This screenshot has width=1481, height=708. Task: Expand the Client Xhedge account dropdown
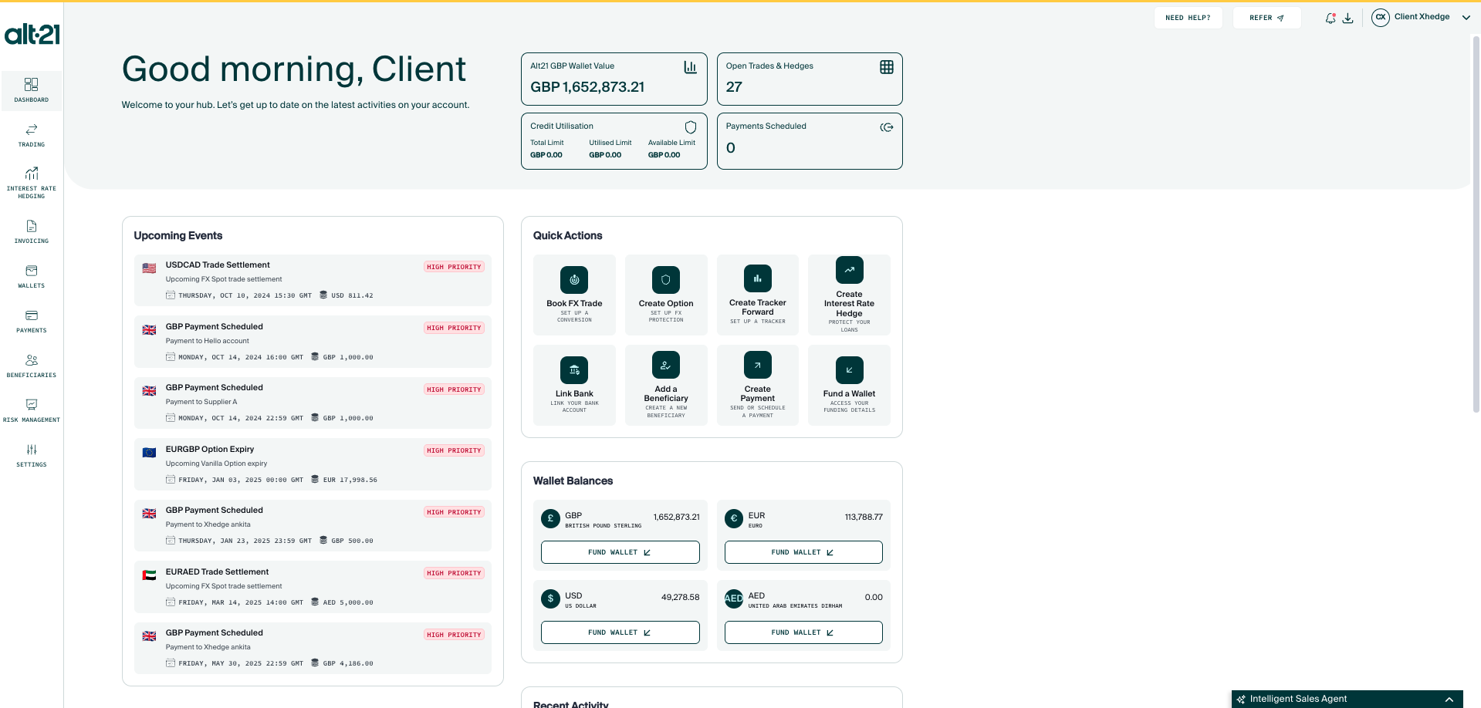[x=1466, y=18]
